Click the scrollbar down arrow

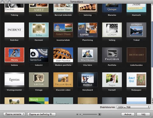coord(152,103)
